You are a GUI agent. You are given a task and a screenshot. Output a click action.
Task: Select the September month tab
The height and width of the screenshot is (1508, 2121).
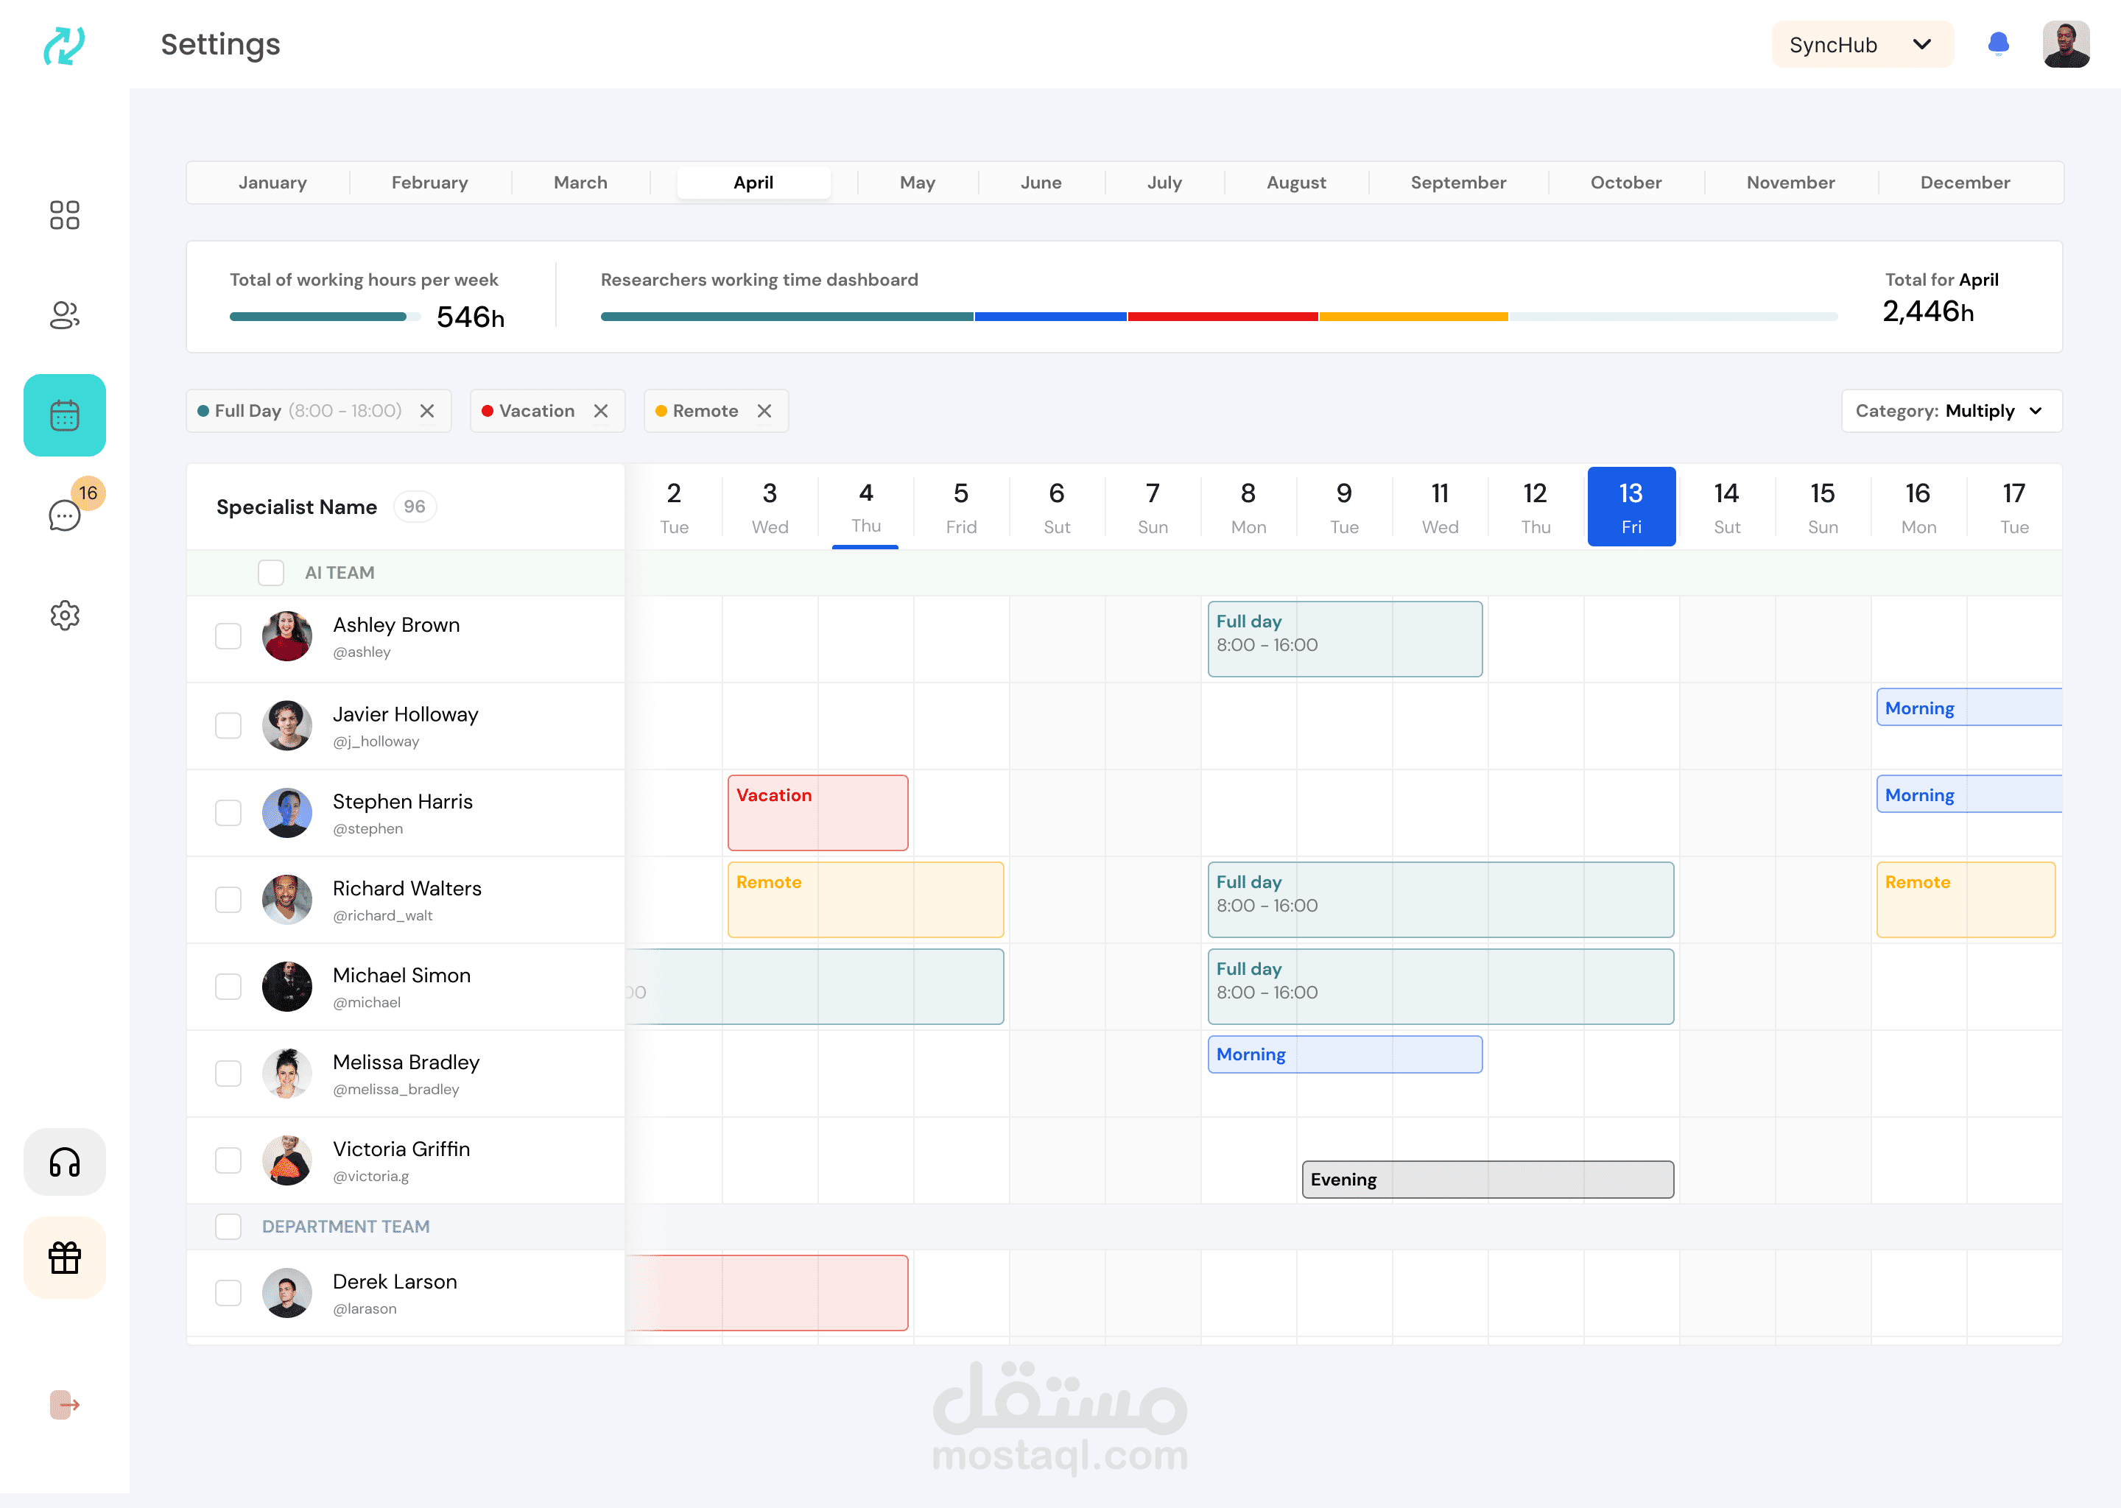[1458, 183]
